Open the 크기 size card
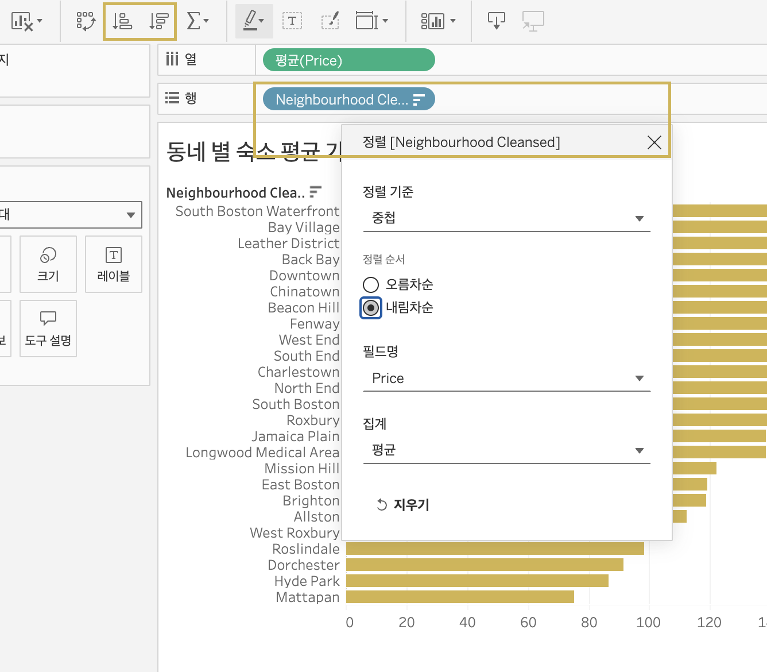 pyautogui.click(x=48, y=264)
